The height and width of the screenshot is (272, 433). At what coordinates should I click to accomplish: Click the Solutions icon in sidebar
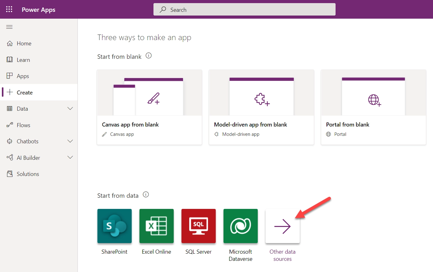10,174
